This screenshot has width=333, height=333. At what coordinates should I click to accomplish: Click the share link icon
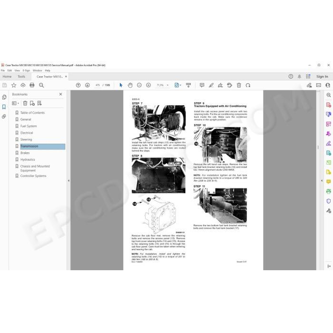tap(309, 85)
